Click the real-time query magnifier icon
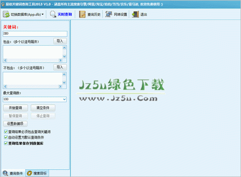 (x=53, y=14)
